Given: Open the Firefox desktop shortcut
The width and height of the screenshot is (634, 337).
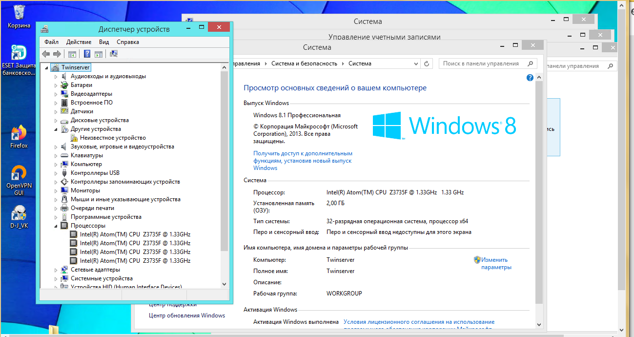Looking at the screenshot, I should (x=19, y=137).
